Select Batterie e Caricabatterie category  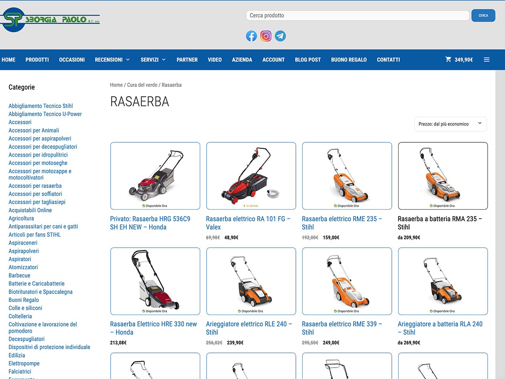pyautogui.click(x=37, y=284)
